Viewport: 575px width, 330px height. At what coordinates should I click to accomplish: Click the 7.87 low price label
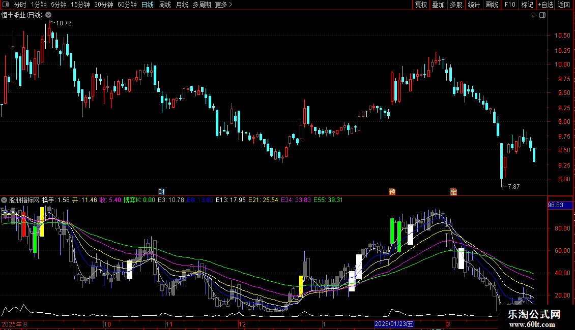point(514,187)
